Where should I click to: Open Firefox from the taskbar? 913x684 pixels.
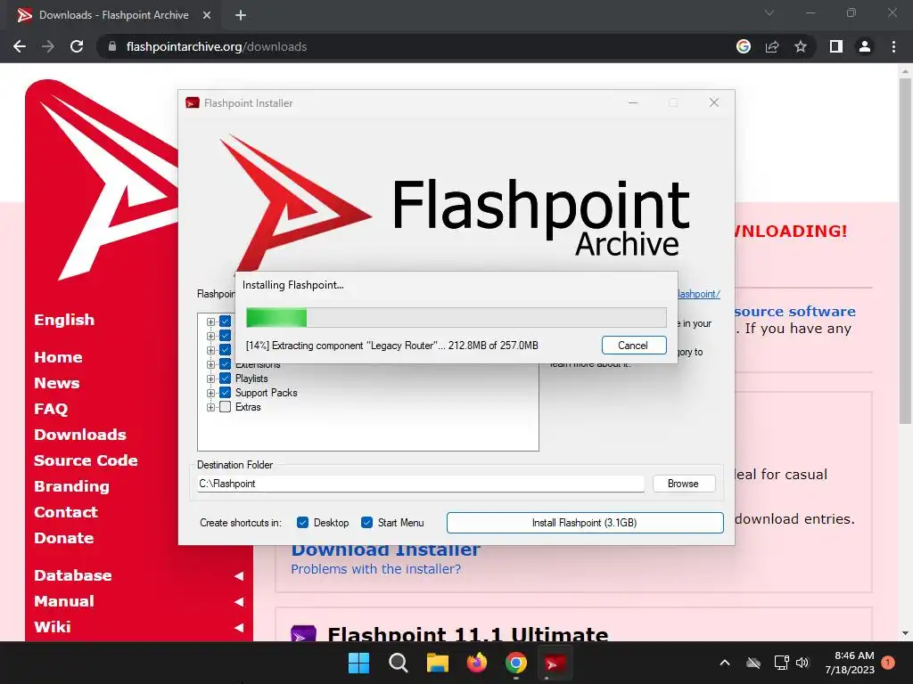tap(477, 663)
